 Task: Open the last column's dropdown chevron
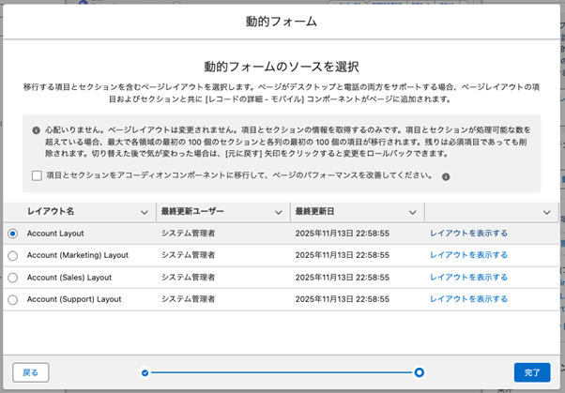pyautogui.click(x=547, y=212)
